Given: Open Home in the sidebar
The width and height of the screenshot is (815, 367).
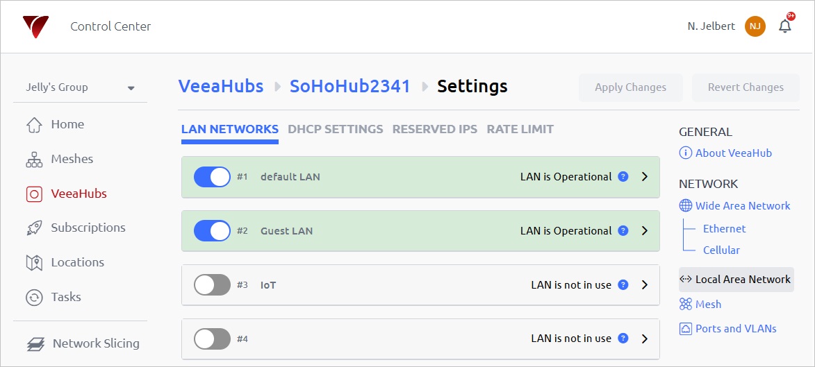Looking at the screenshot, I should [x=67, y=125].
